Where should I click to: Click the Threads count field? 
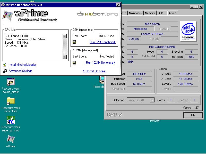[x=194, y=100]
